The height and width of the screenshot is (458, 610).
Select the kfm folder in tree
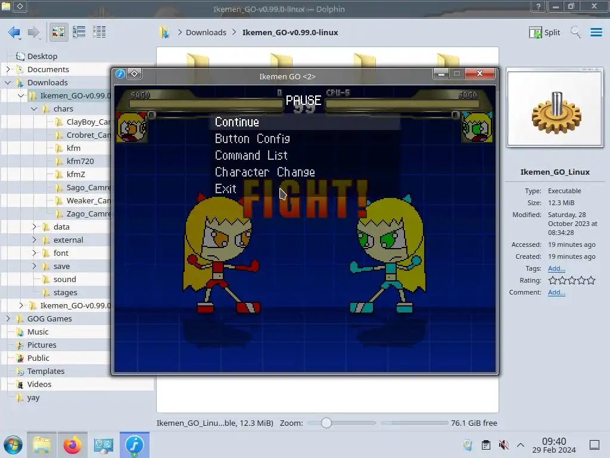pos(73,148)
